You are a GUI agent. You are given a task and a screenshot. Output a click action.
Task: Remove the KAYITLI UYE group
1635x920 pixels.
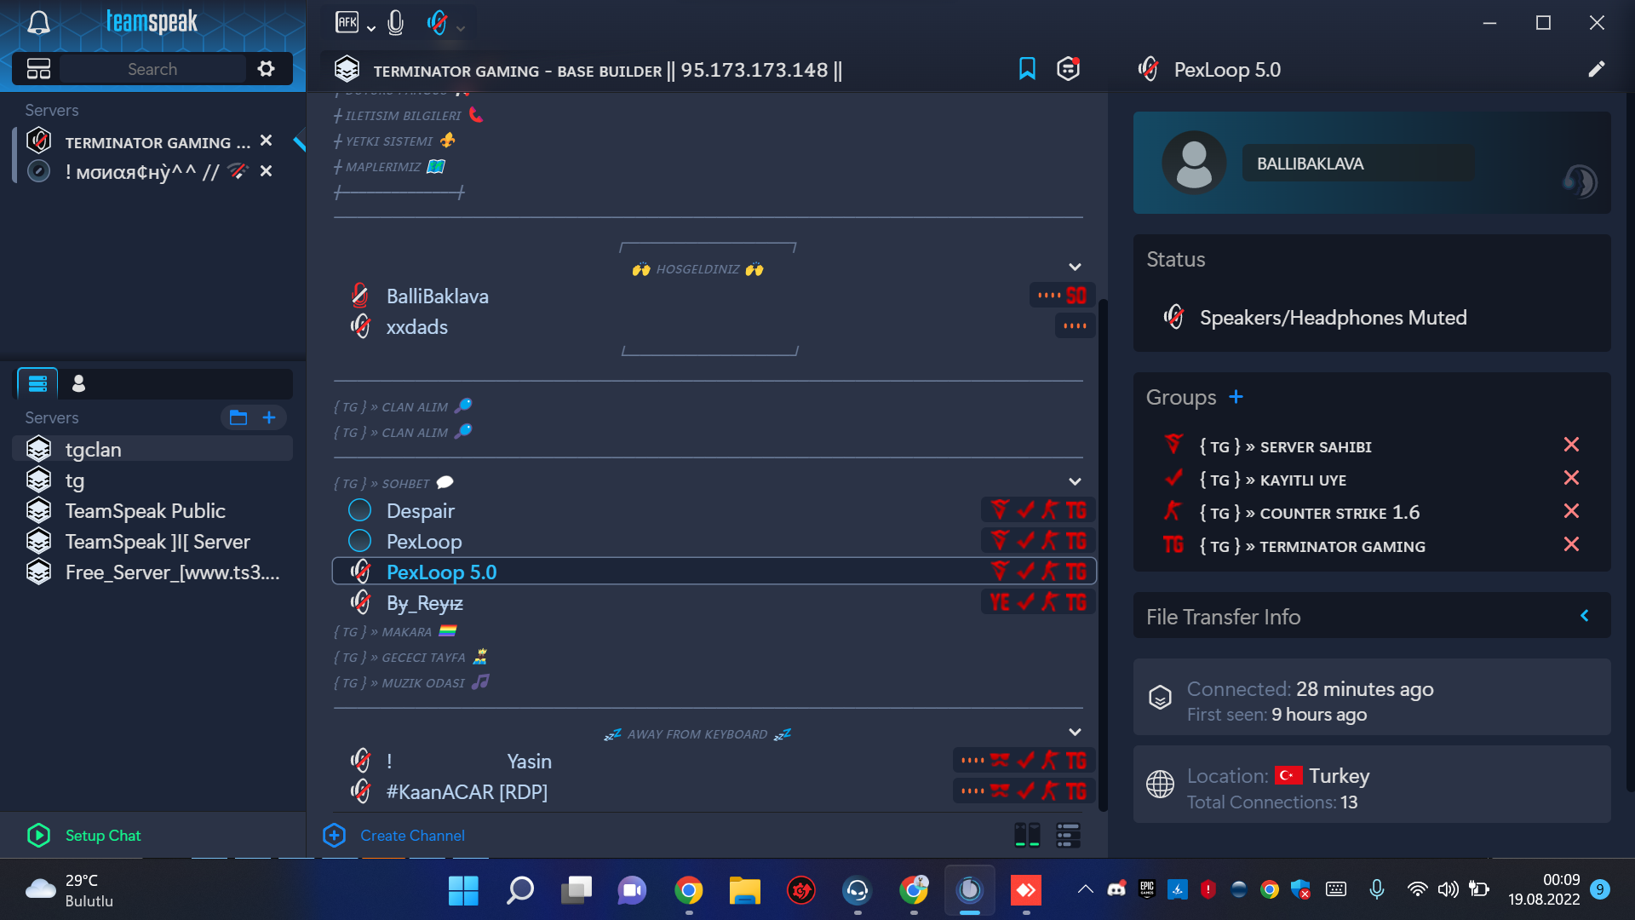tap(1571, 478)
